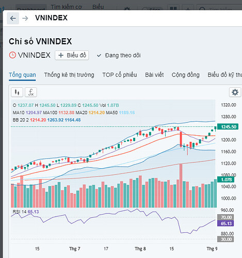This screenshot has width=242, height=258.
Task: Click the tall red volume spike bar
Action: coord(181,186)
